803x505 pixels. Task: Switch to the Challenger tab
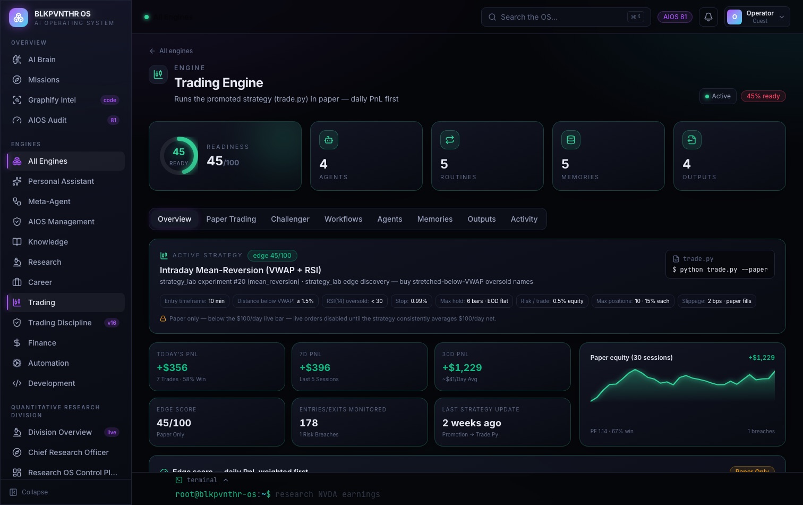(x=290, y=219)
